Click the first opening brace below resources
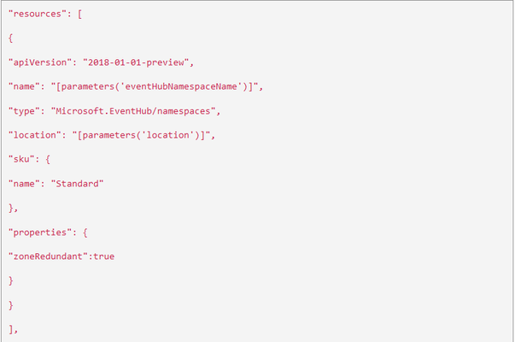The height and width of the screenshot is (342, 515). (x=11, y=38)
